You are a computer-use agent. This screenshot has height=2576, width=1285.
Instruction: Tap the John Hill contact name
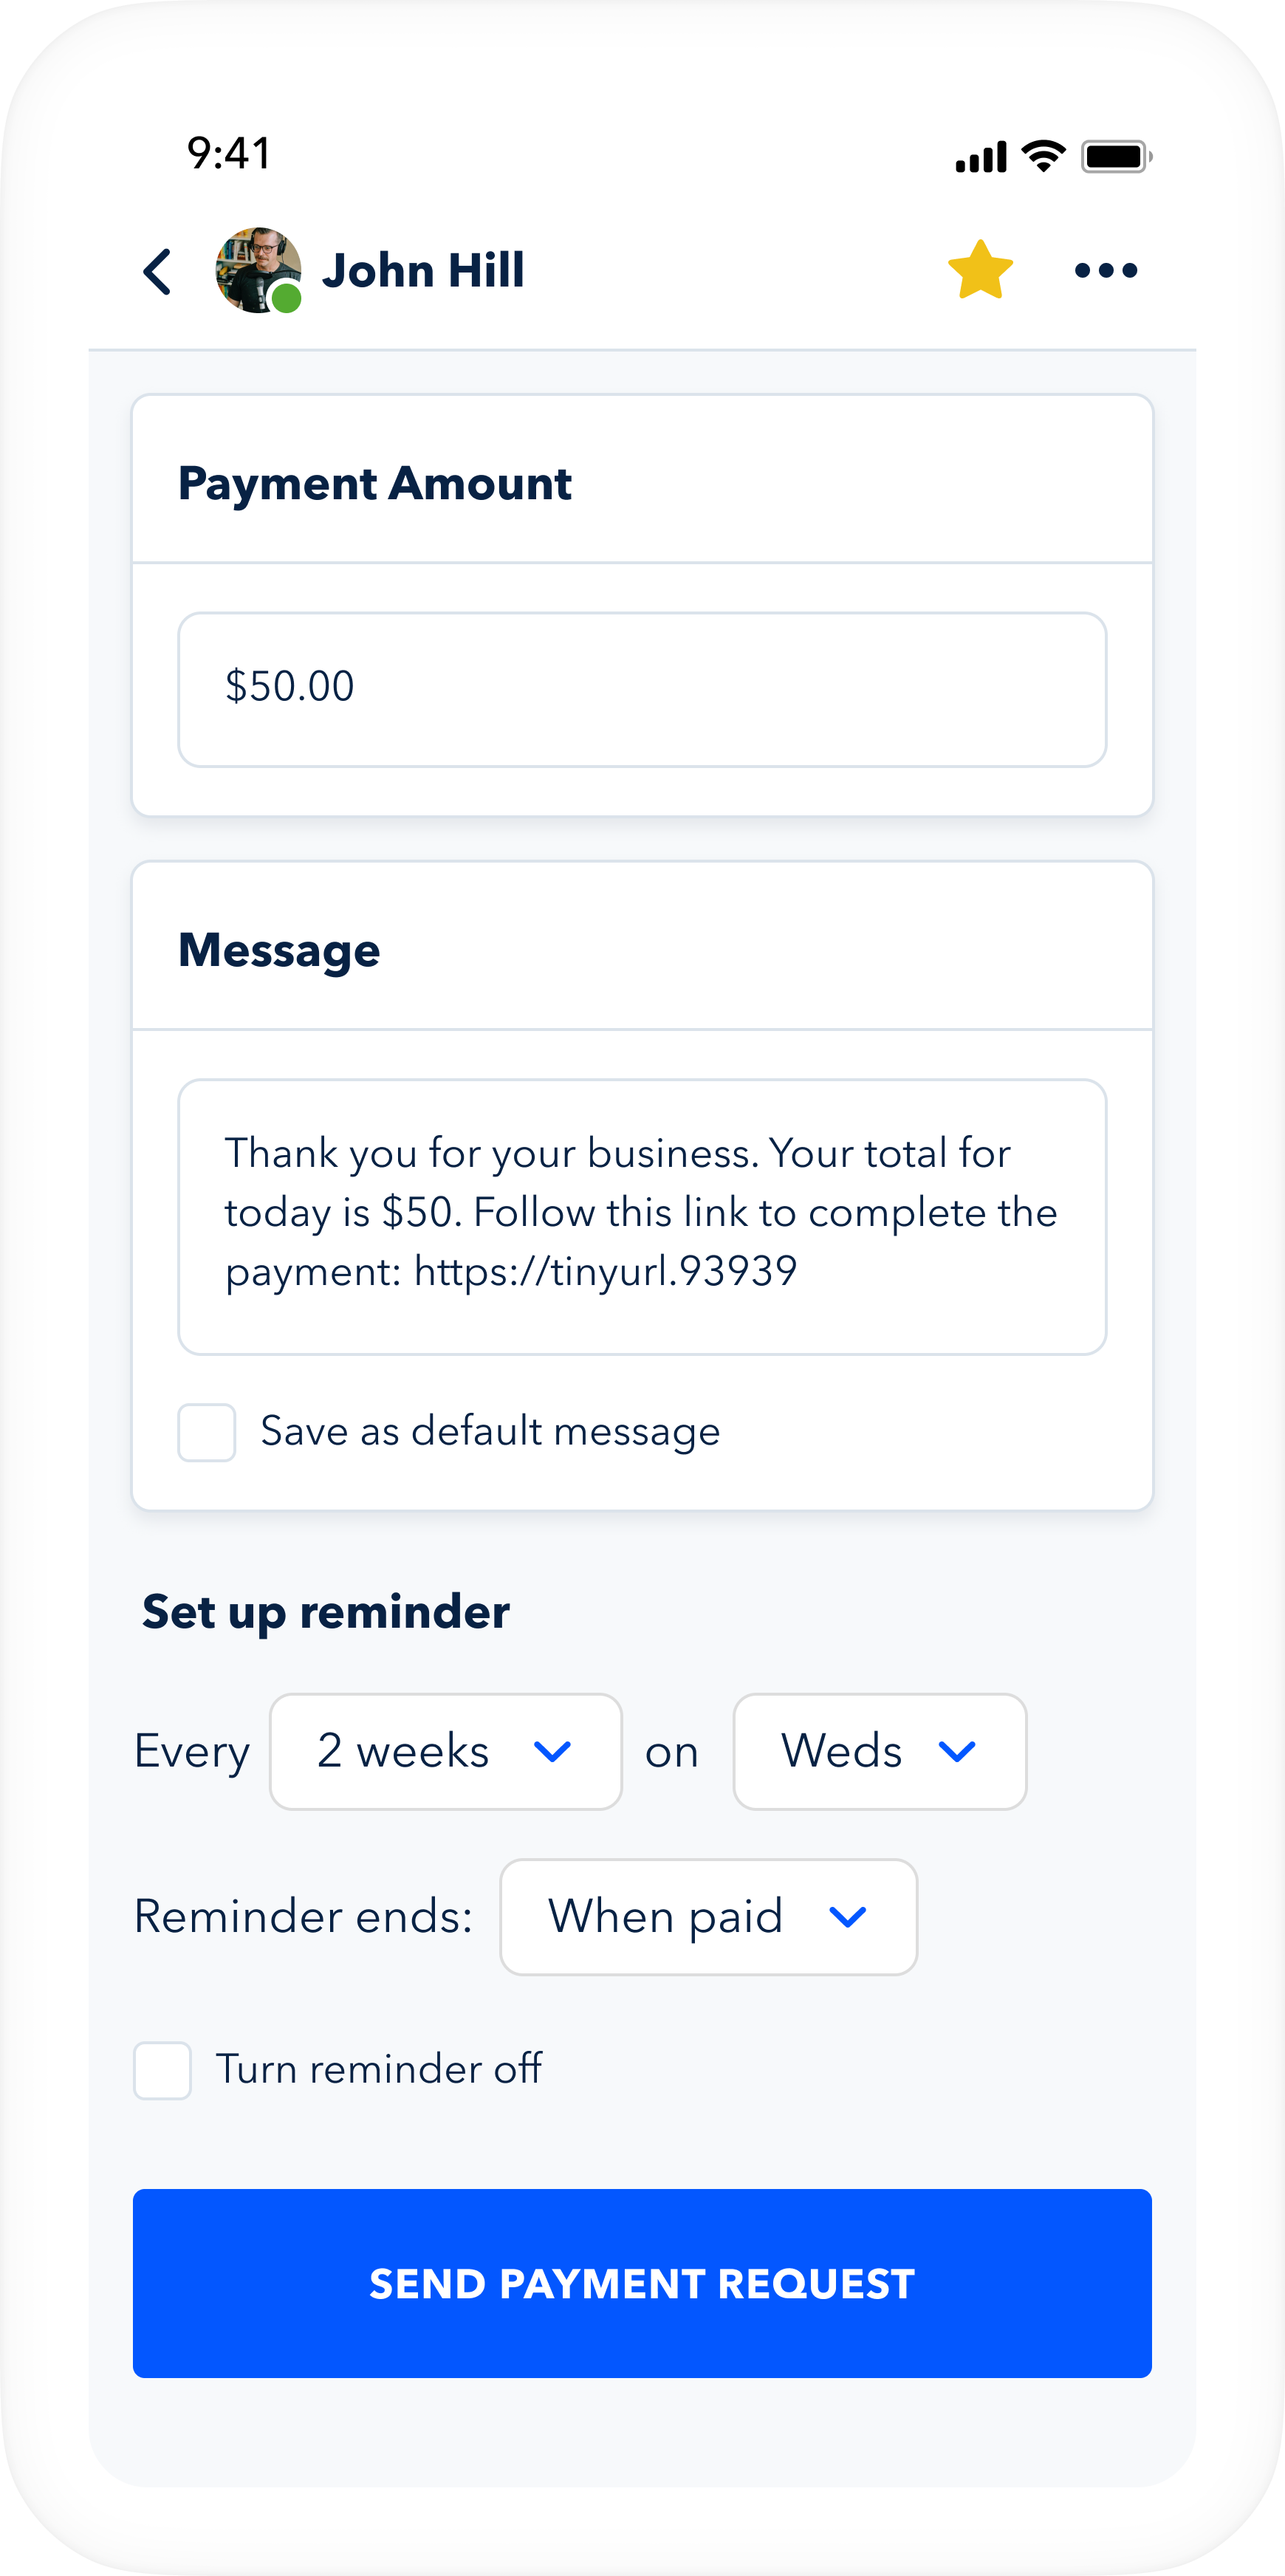[423, 271]
